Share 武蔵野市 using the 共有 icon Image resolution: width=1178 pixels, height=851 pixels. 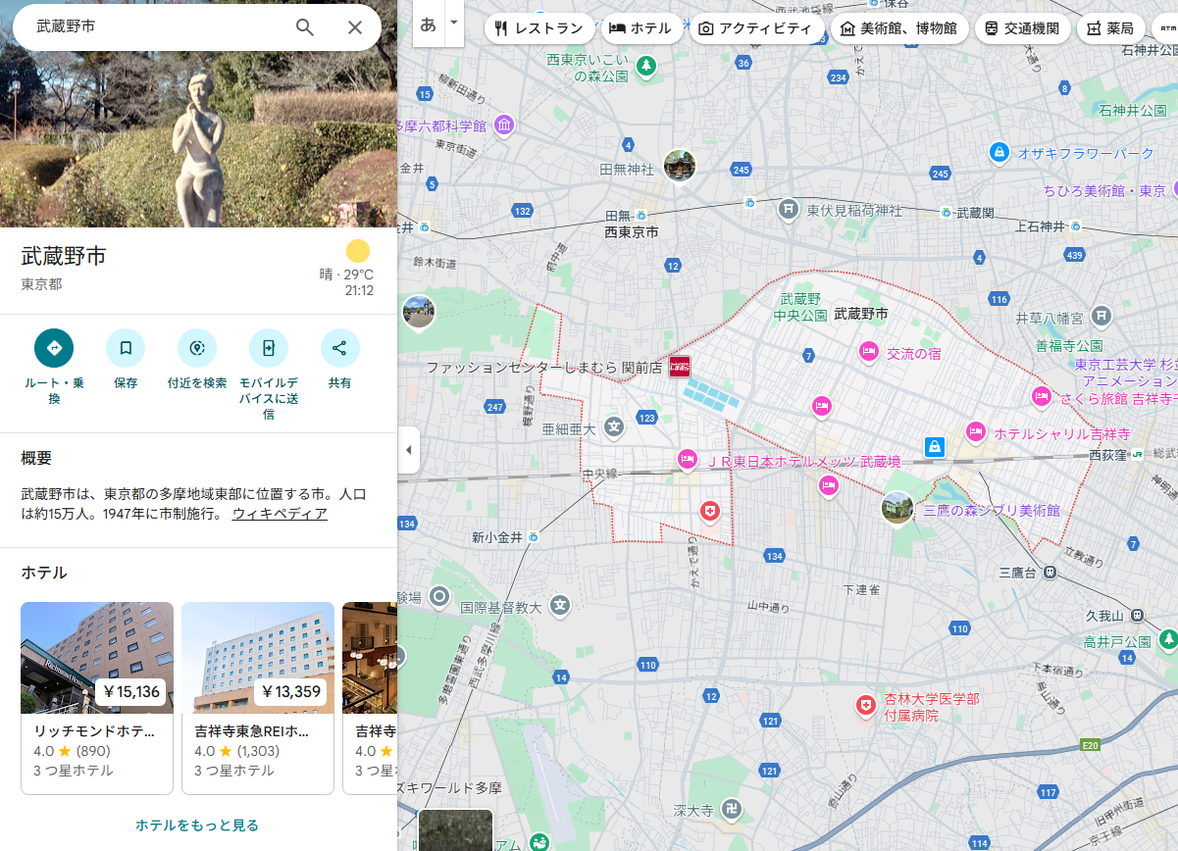339,348
